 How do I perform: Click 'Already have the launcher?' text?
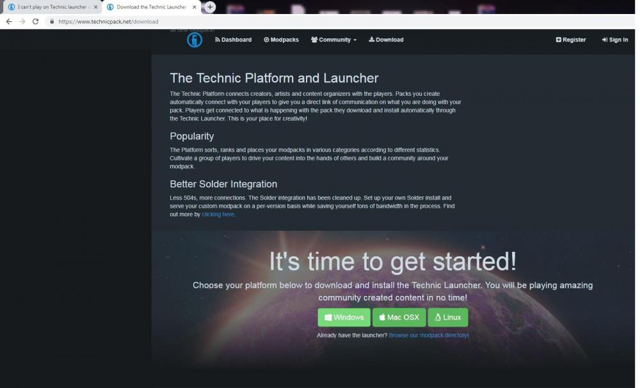pos(352,335)
